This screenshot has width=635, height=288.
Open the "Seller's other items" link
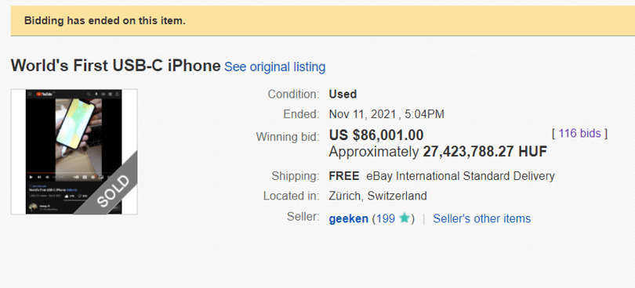pyautogui.click(x=481, y=219)
